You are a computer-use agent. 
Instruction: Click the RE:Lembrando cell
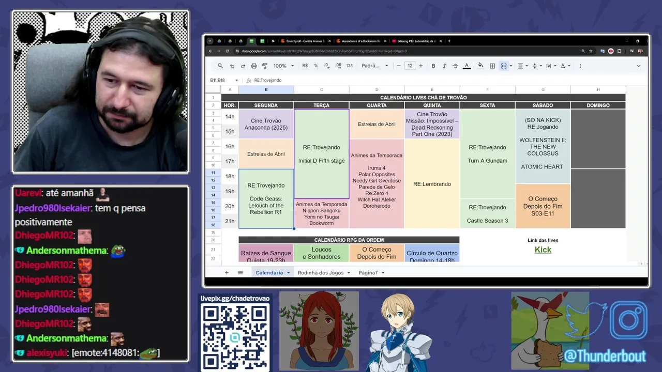[x=432, y=183]
